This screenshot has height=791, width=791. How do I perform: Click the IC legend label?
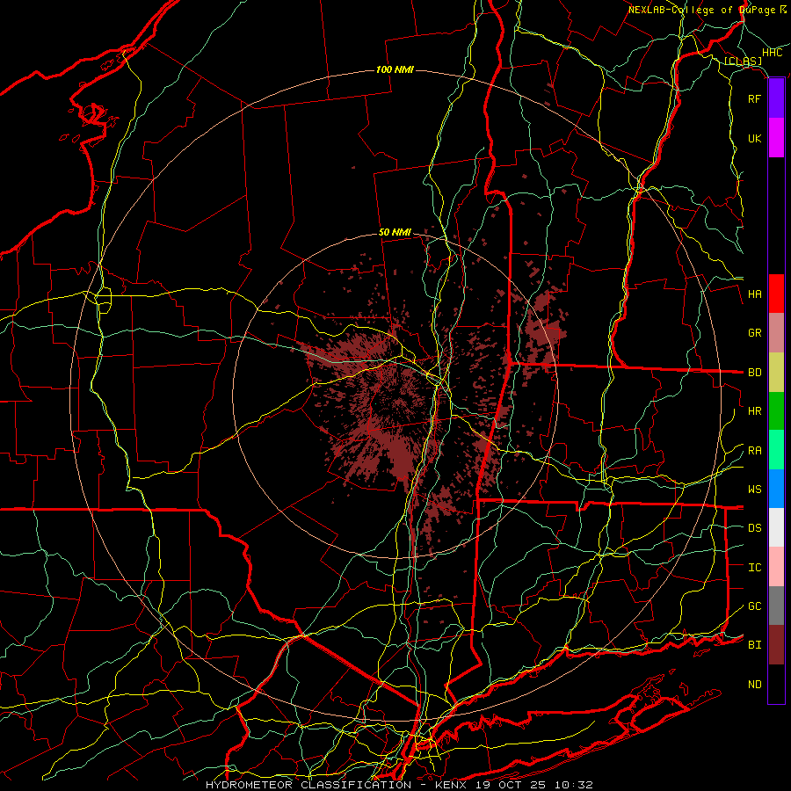[x=754, y=568]
